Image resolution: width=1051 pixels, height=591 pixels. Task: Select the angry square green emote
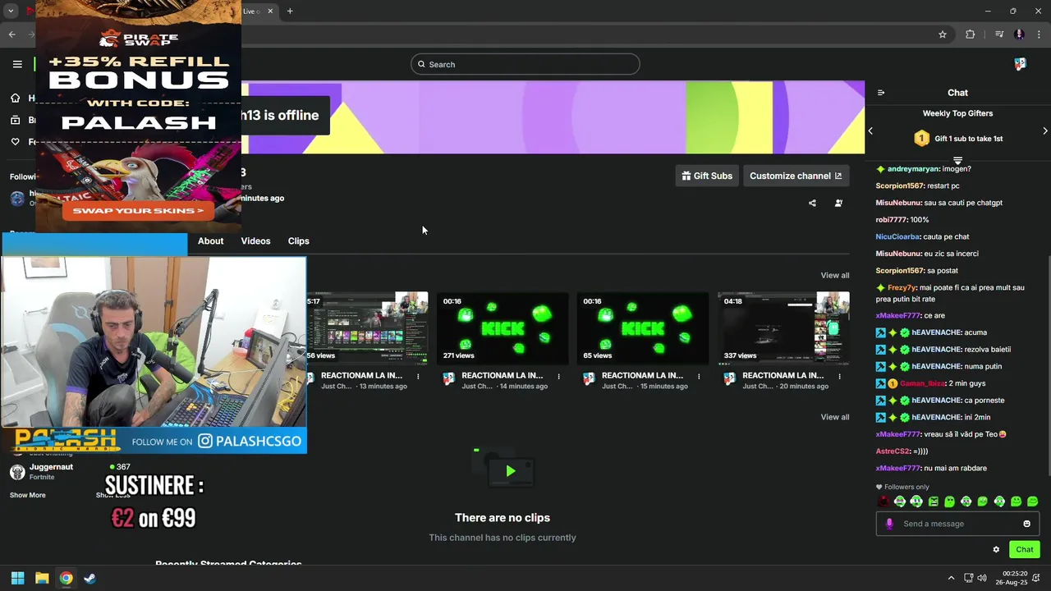point(933,502)
